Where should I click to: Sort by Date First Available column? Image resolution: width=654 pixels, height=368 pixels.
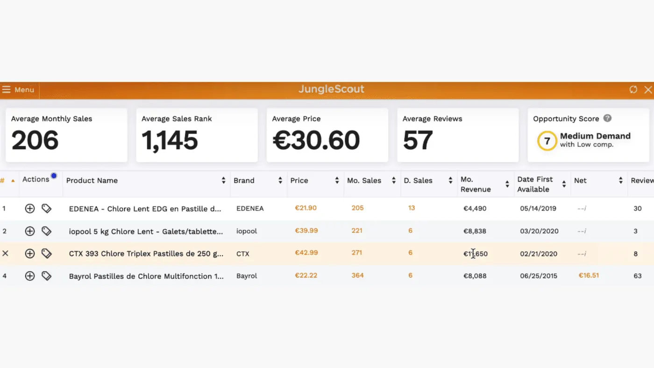564,184
